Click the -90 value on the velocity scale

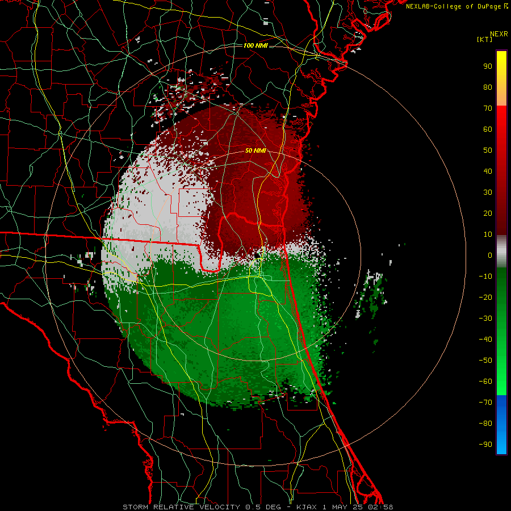pyautogui.click(x=485, y=445)
